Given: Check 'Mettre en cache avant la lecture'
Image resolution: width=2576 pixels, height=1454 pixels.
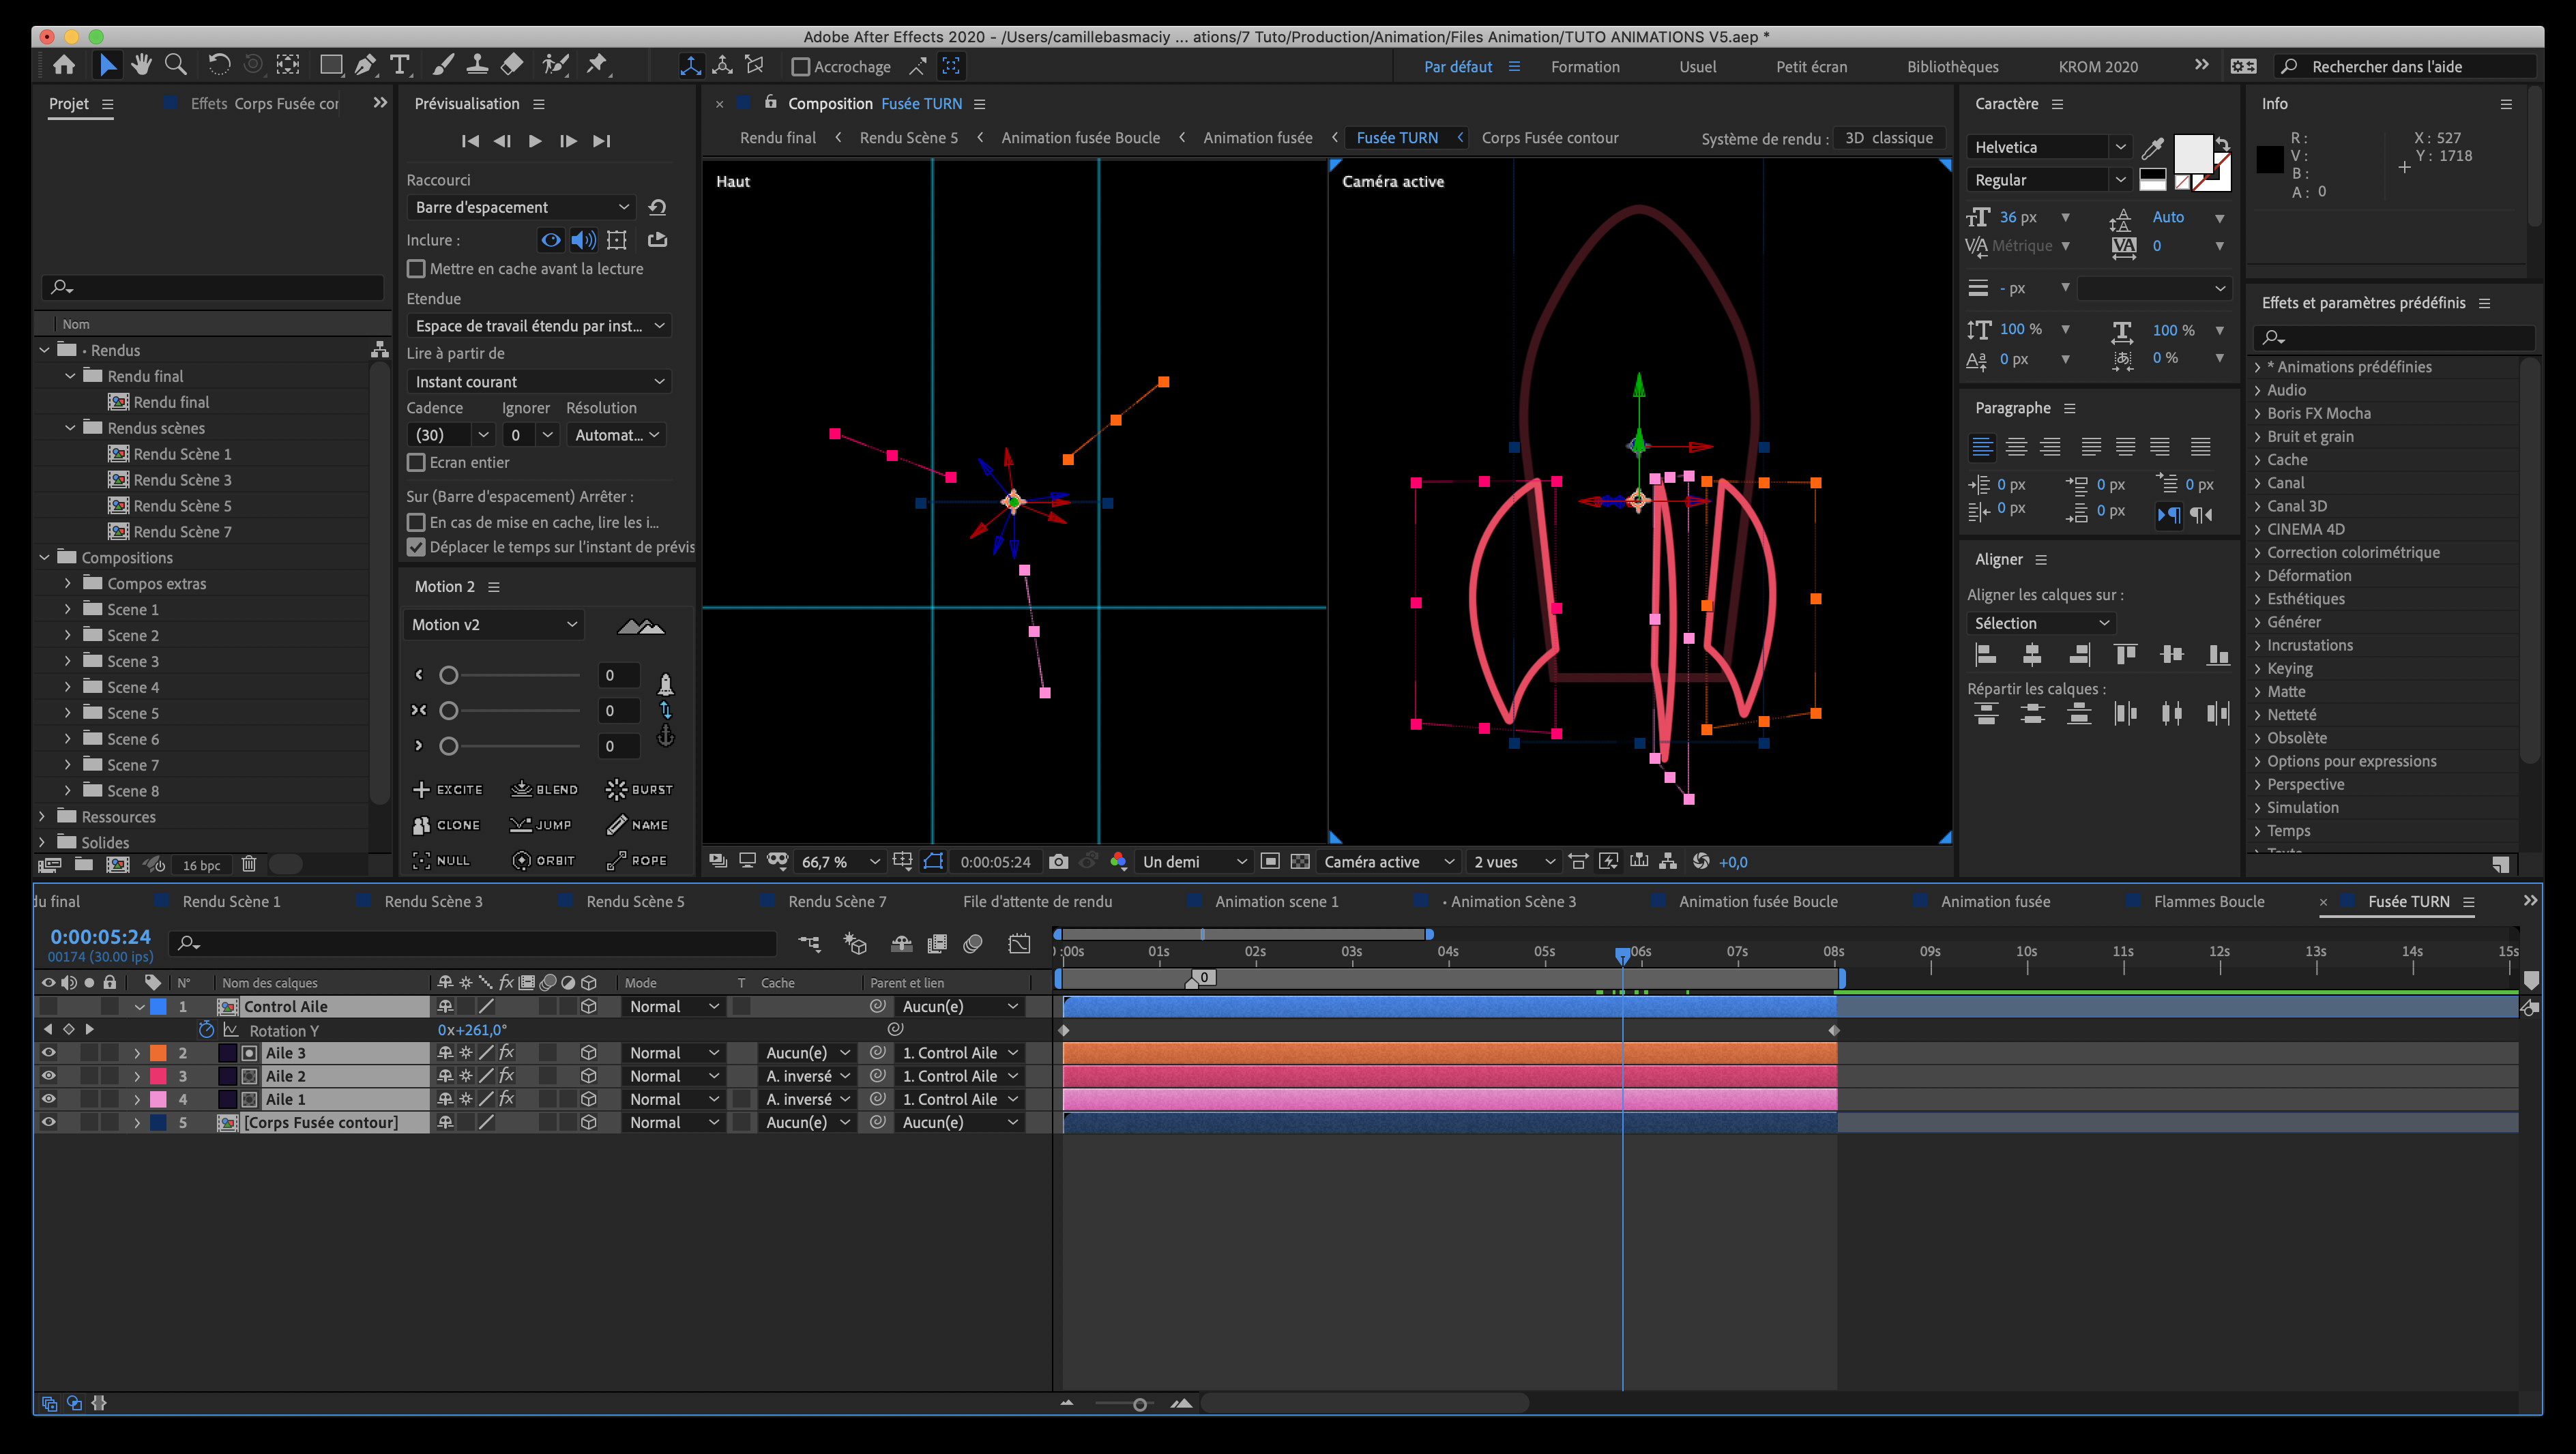Looking at the screenshot, I should click(x=416, y=269).
